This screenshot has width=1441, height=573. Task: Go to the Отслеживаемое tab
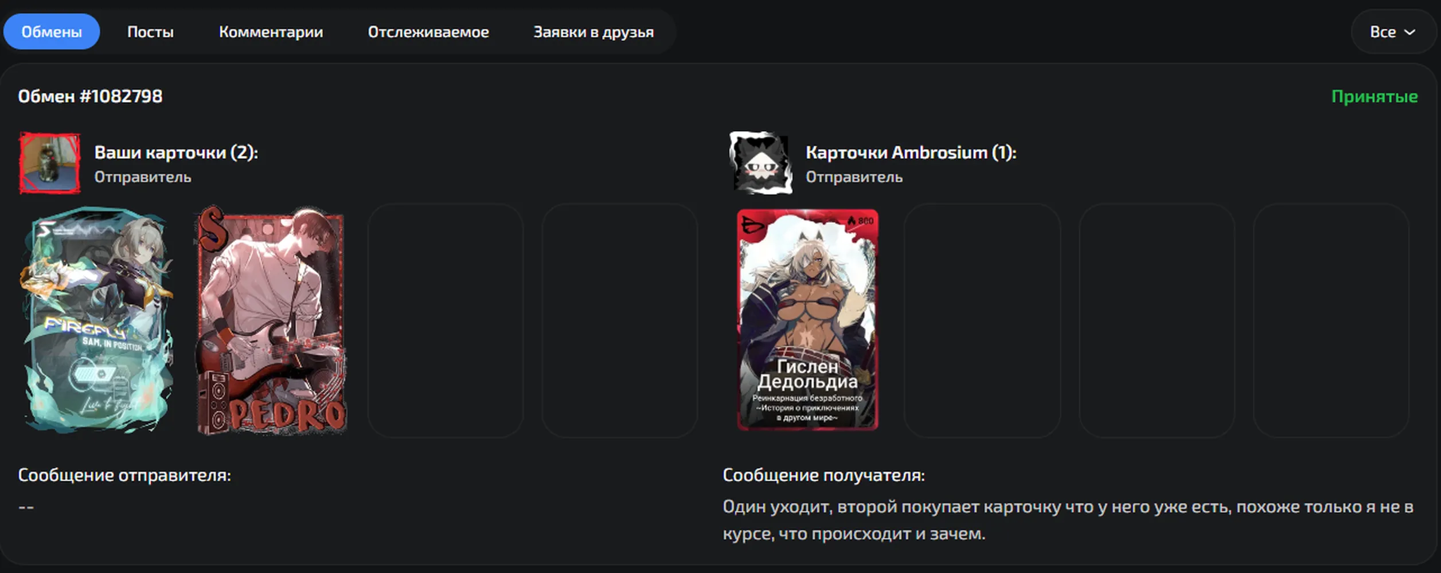point(428,32)
